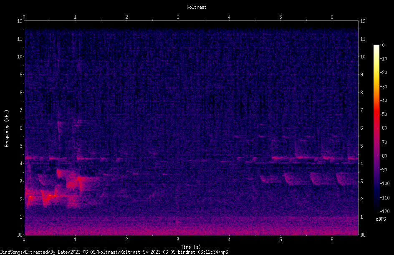Click the 6 tick label on the top time axis

(332, 17)
